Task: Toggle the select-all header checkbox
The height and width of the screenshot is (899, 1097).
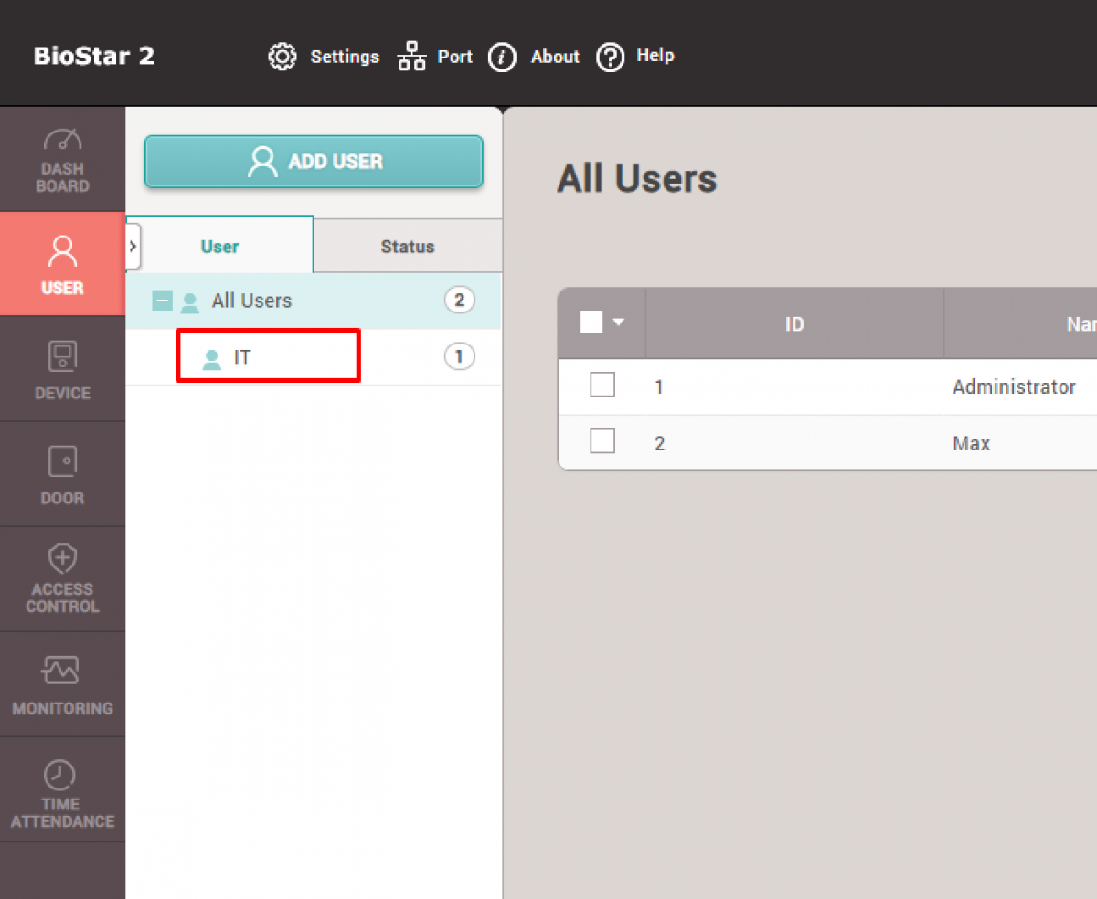Action: (x=591, y=322)
